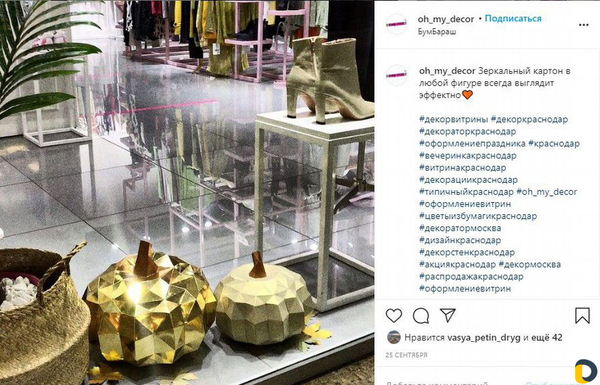Click oh_my_decor avatar beside the caption

click(x=397, y=75)
